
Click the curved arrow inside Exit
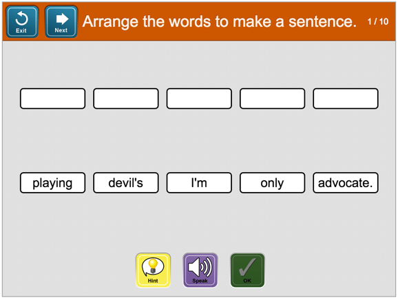click(21, 19)
